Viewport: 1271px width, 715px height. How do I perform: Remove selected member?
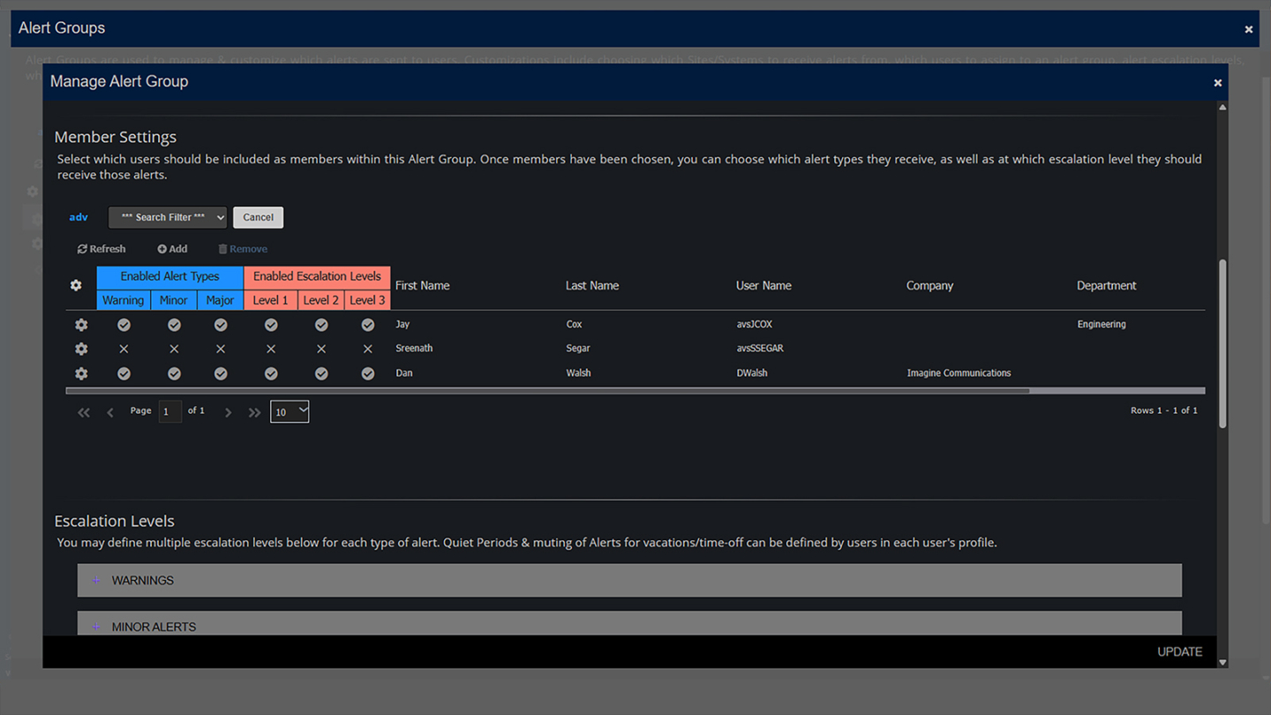[x=243, y=249]
